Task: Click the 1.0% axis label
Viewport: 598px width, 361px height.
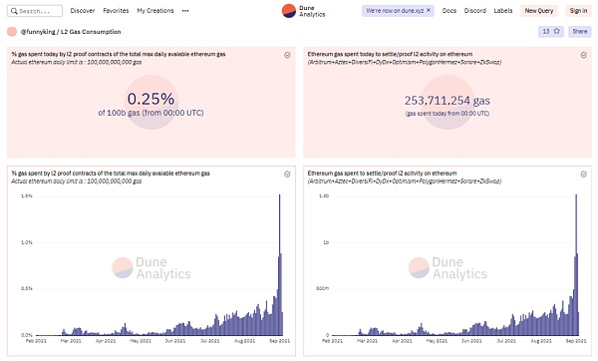Action: click(27, 242)
